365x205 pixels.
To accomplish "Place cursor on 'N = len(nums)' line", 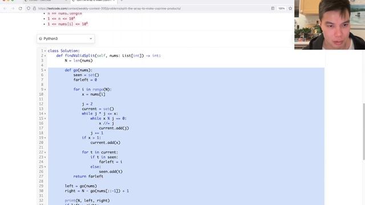I will point(79,61).
